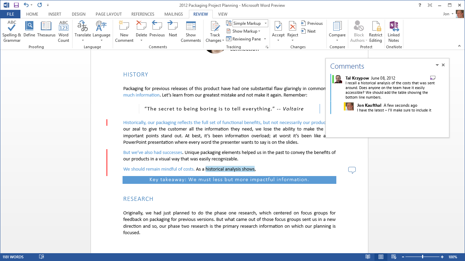The width and height of the screenshot is (465, 261).
Task: Enable Restrict Editing
Action: coord(375,31)
